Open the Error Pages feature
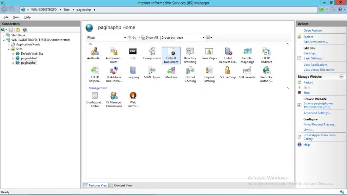The height and width of the screenshot is (195, 347). [x=209, y=54]
